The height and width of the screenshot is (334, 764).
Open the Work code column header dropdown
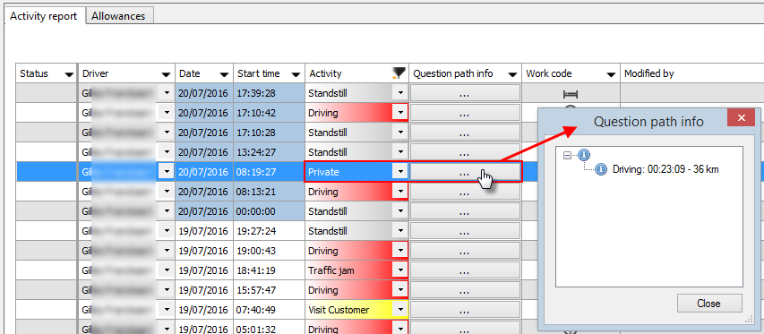coord(611,74)
